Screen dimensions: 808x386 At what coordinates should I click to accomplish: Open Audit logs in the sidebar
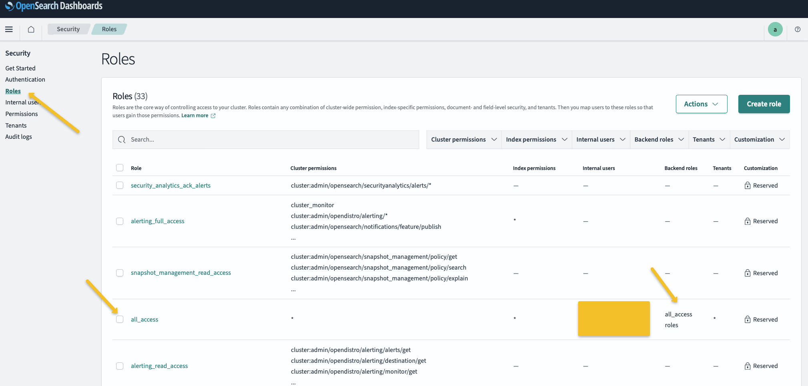click(18, 137)
